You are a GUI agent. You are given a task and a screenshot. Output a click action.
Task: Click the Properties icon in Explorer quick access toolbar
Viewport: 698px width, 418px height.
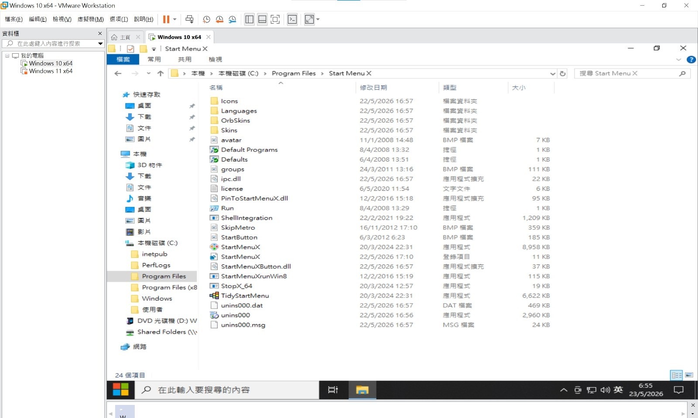tap(130, 49)
